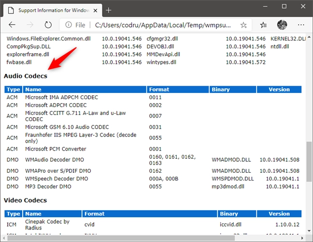Click MMDevApi.dll entry
This screenshot has width=313, height=242.
[163, 54]
